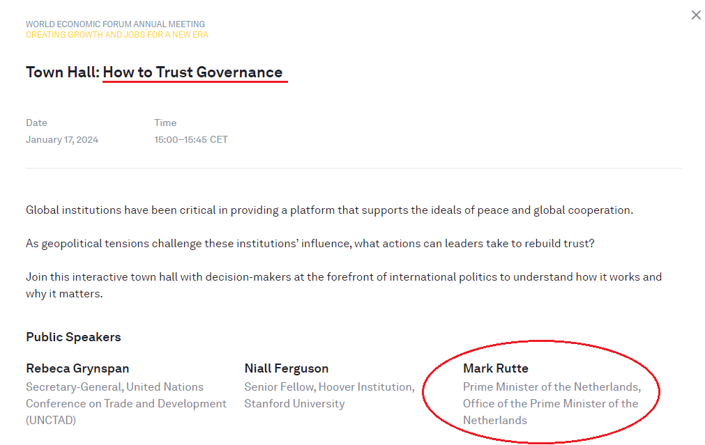Open the Rebeca Grynspan speaker name
Image resolution: width=705 pixels, height=445 pixels.
(x=77, y=368)
